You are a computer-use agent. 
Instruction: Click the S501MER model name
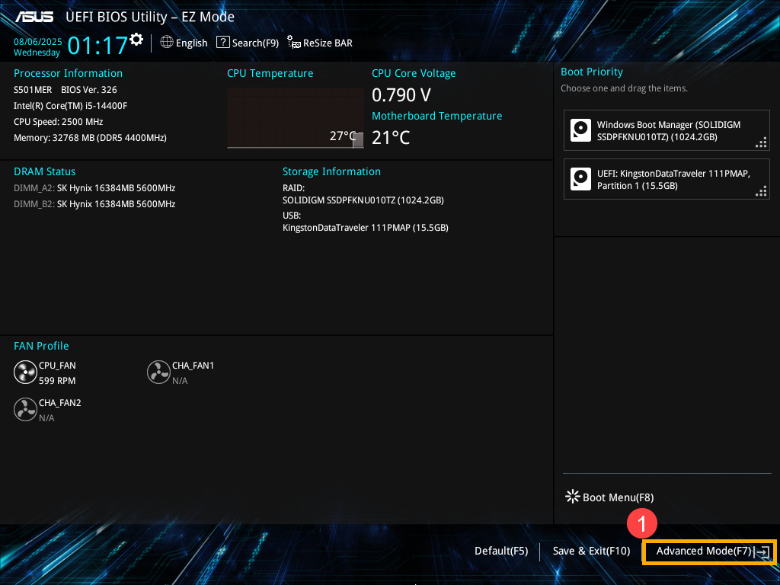[x=33, y=90]
